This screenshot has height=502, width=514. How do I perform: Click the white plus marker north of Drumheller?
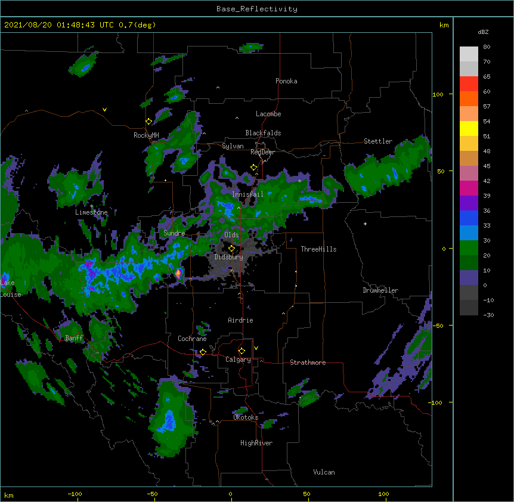tap(365, 224)
